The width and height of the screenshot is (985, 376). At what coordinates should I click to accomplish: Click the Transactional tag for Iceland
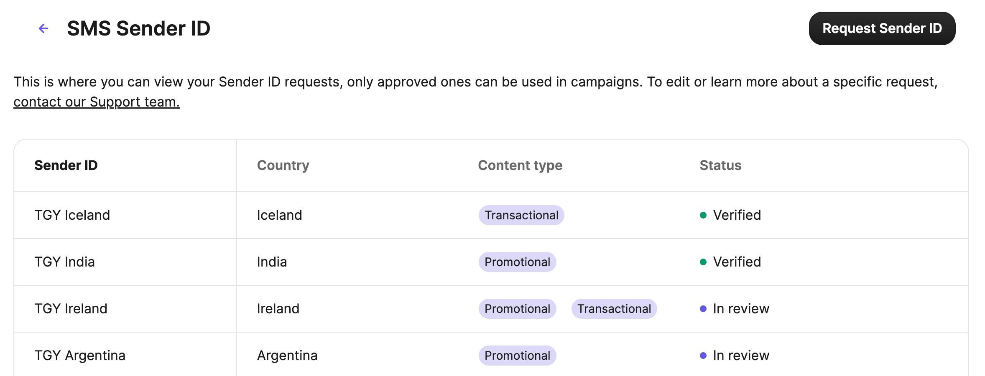521,215
